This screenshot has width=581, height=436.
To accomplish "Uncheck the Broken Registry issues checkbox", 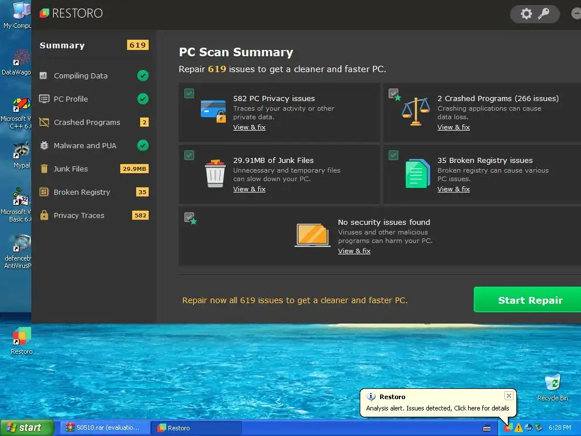I will click(393, 155).
